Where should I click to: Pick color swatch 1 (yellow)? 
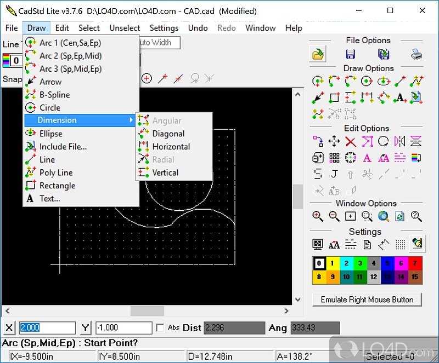pyautogui.click(x=333, y=263)
